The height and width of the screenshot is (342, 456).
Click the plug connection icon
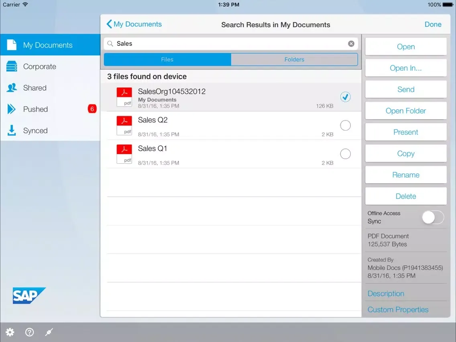[x=49, y=332]
